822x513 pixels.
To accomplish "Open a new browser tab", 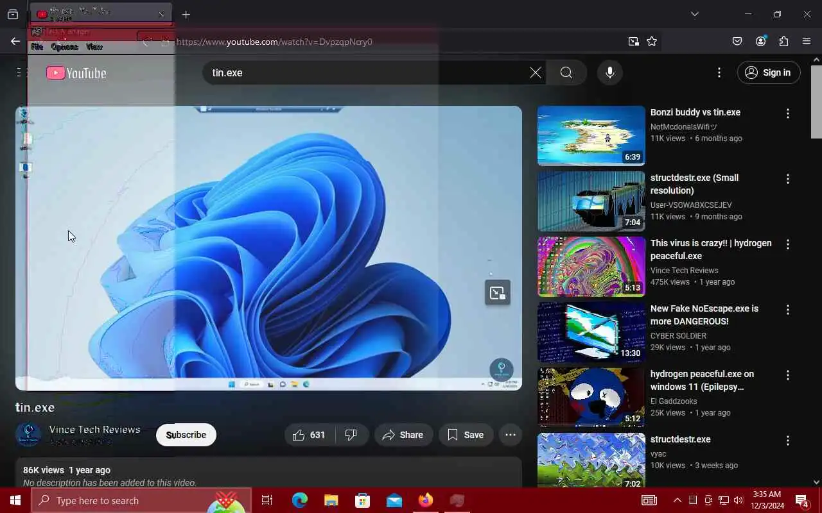I will [186, 14].
